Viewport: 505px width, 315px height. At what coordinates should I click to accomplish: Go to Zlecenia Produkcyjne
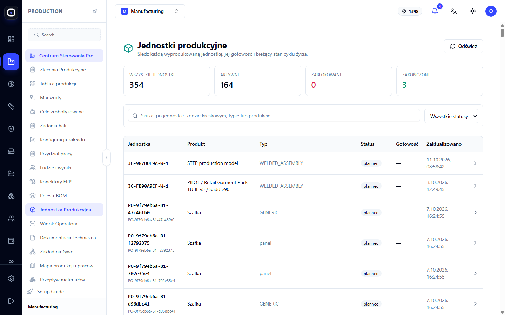64,70
